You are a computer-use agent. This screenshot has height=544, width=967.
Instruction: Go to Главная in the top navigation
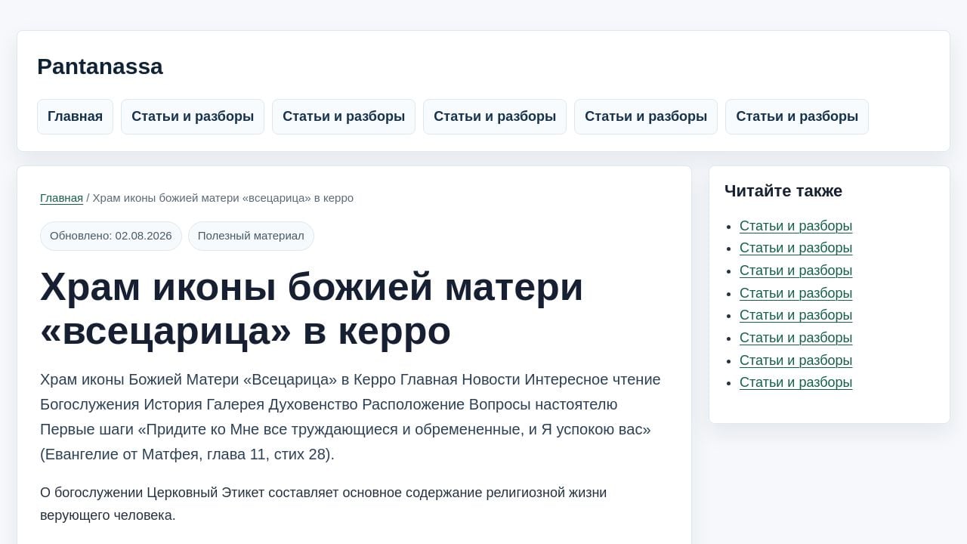pyautogui.click(x=75, y=116)
